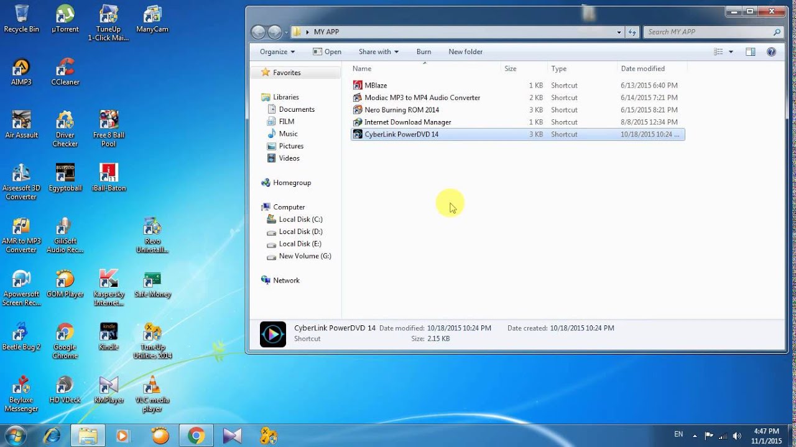Refresh the MY APP folder view
The image size is (796, 447).
click(x=632, y=32)
